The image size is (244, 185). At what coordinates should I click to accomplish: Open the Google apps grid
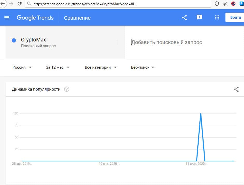[217, 18]
